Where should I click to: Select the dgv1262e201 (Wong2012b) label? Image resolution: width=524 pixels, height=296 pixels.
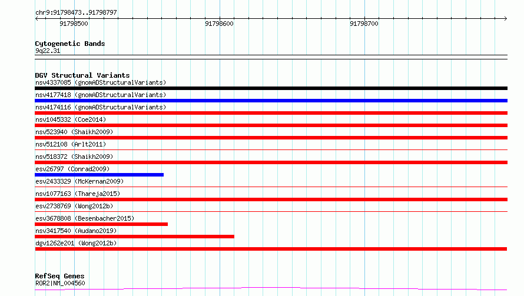pos(76,243)
